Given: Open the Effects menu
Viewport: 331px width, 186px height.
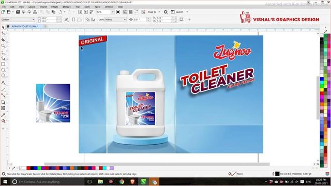Looking at the screenshot, I should [54, 7].
